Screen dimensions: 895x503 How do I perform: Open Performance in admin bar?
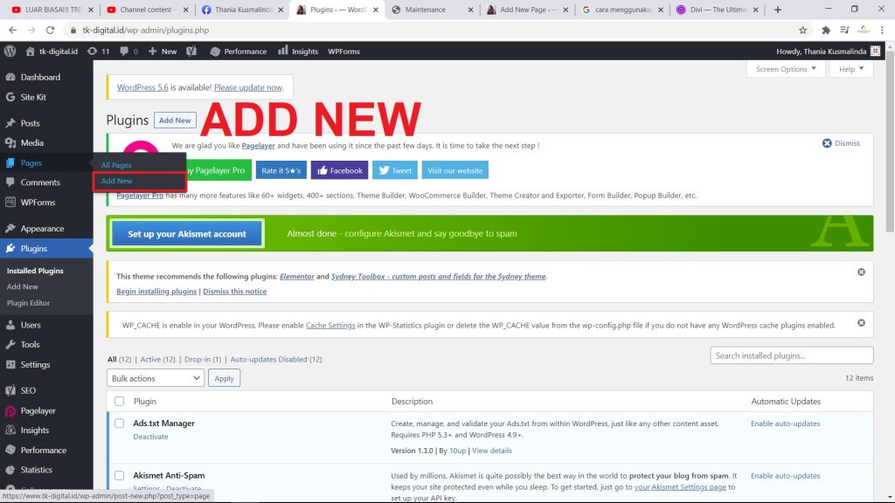point(238,52)
